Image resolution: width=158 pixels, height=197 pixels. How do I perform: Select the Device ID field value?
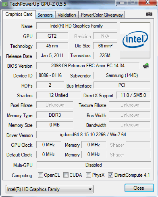50,75
